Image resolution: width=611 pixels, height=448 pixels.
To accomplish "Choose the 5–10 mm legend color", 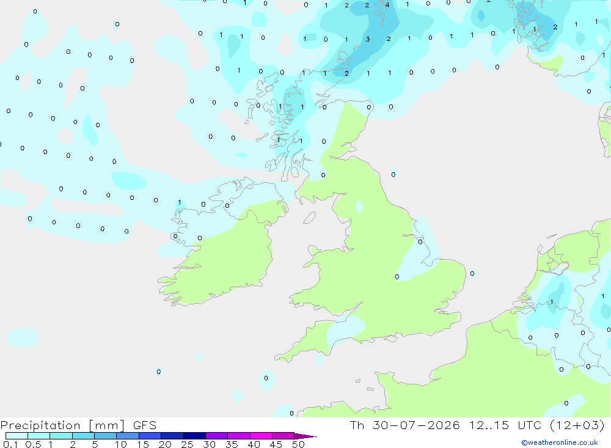I will [106, 436].
